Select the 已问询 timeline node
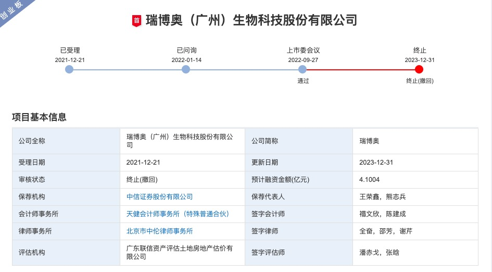The height and width of the screenshot is (272, 492). [x=186, y=69]
